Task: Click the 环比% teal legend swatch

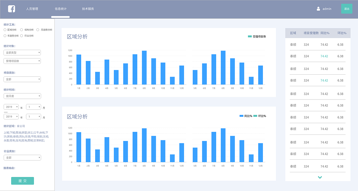Action: pyautogui.click(x=255, y=116)
